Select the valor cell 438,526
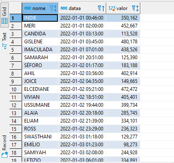 (x=123, y=50)
